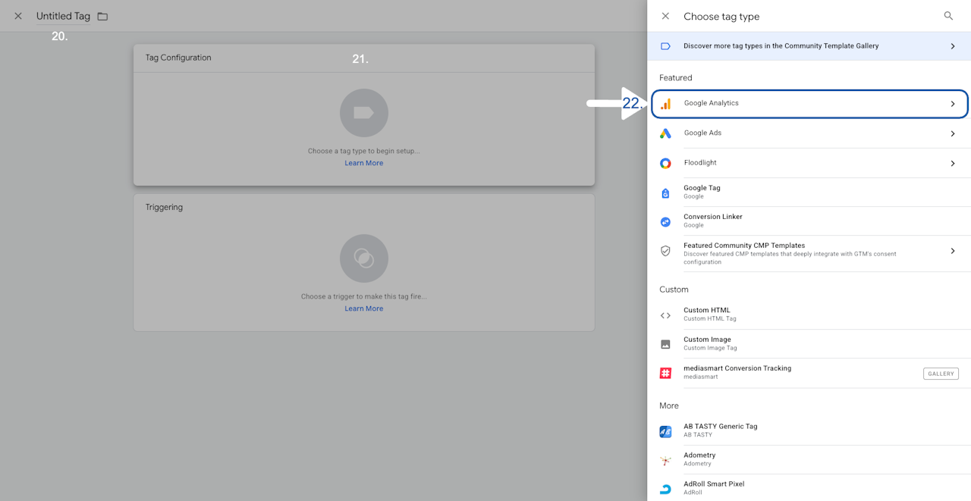Expand Floodlight chevron arrow
This screenshot has height=501, width=971.
[953, 163]
